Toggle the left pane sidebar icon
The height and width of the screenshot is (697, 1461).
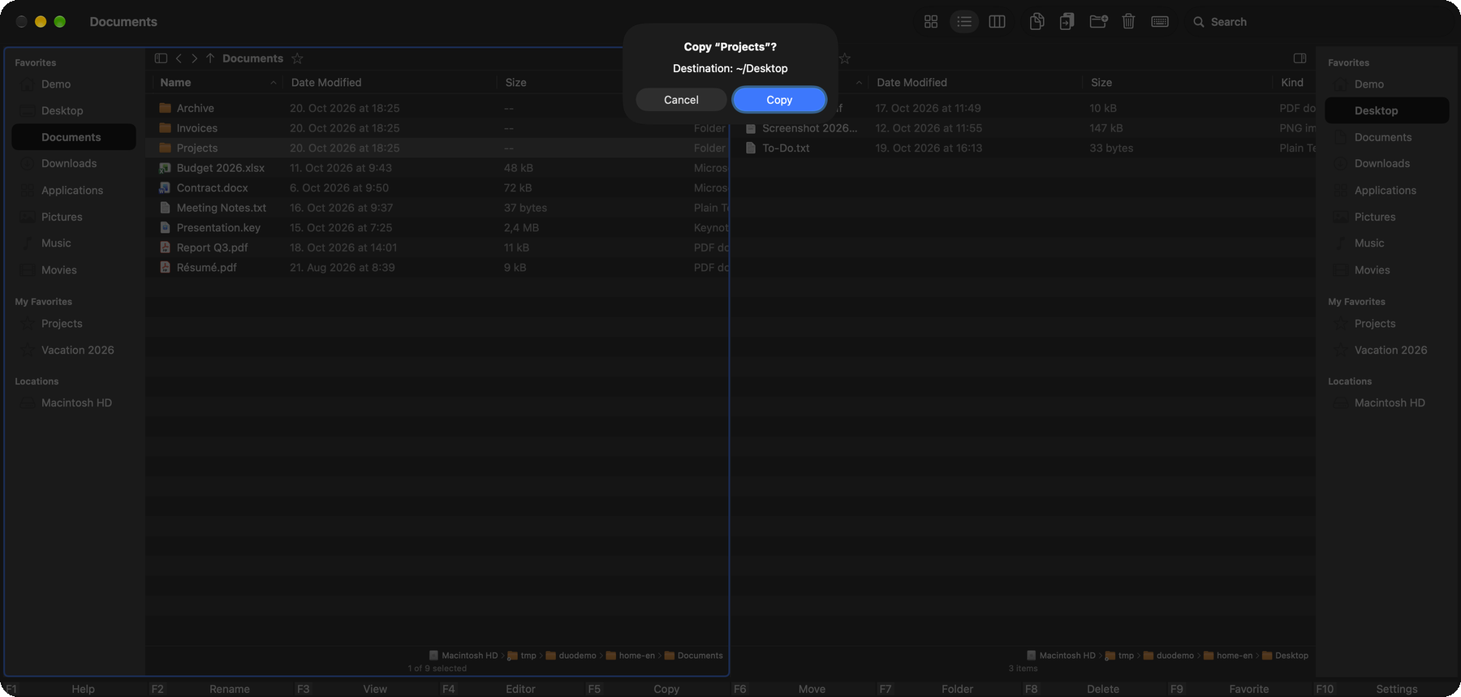[x=161, y=58]
